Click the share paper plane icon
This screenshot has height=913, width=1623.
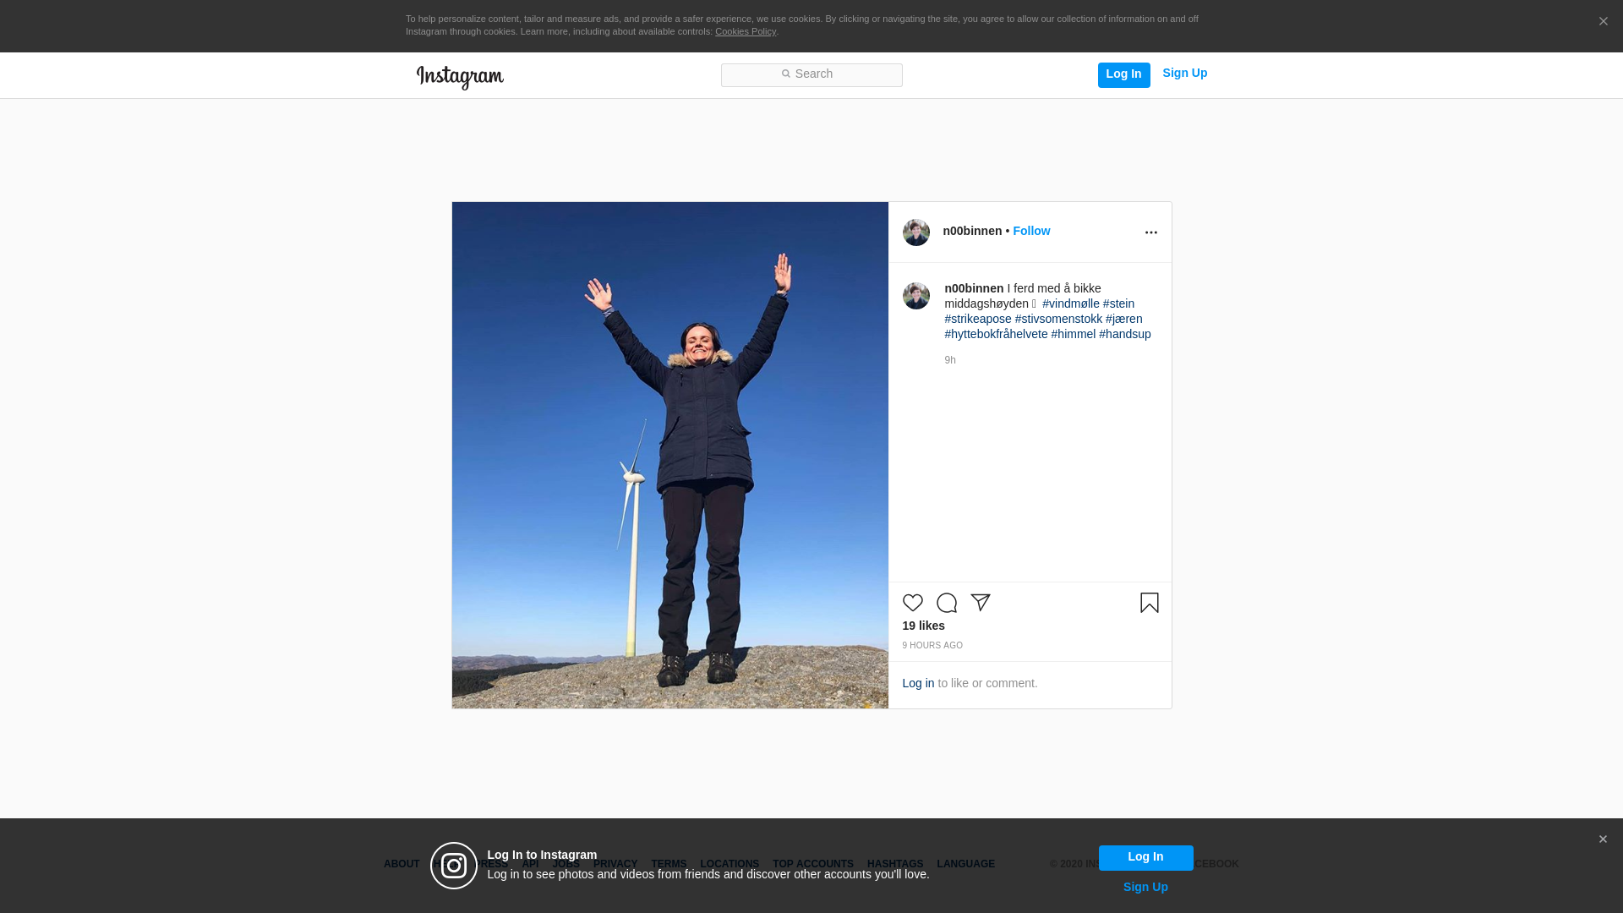click(980, 603)
